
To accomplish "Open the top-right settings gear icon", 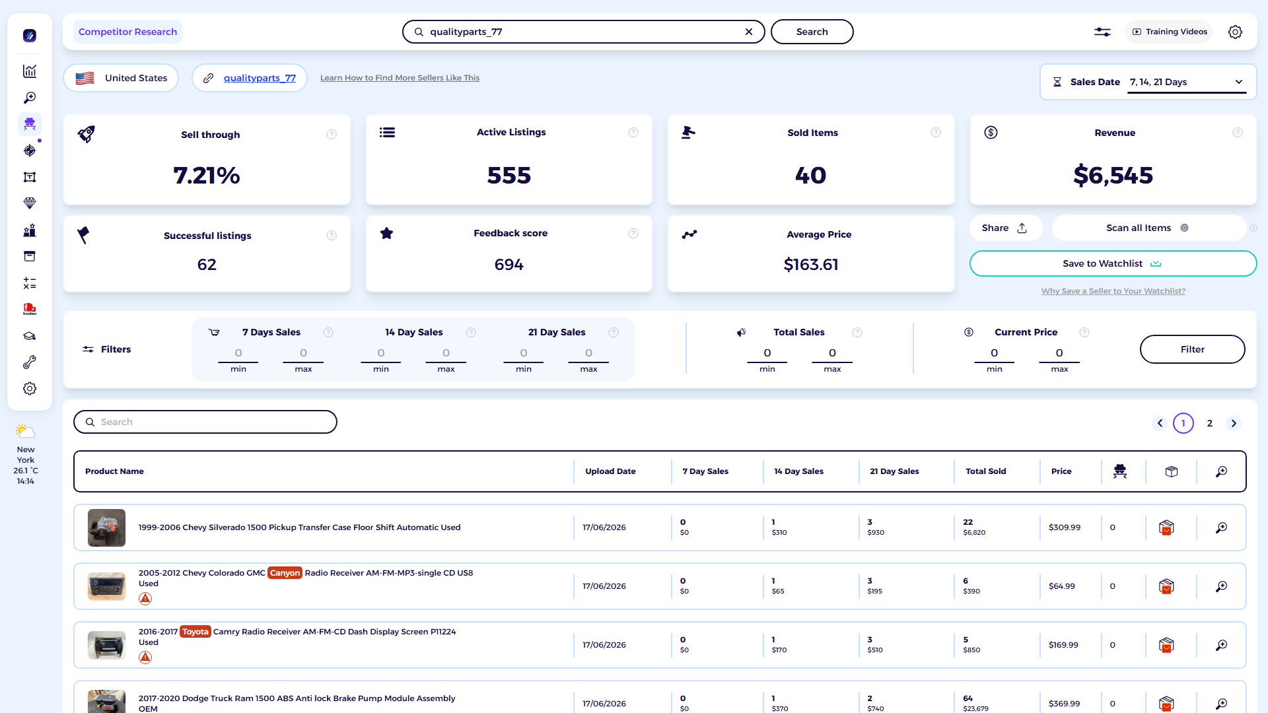I will (x=1235, y=32).
